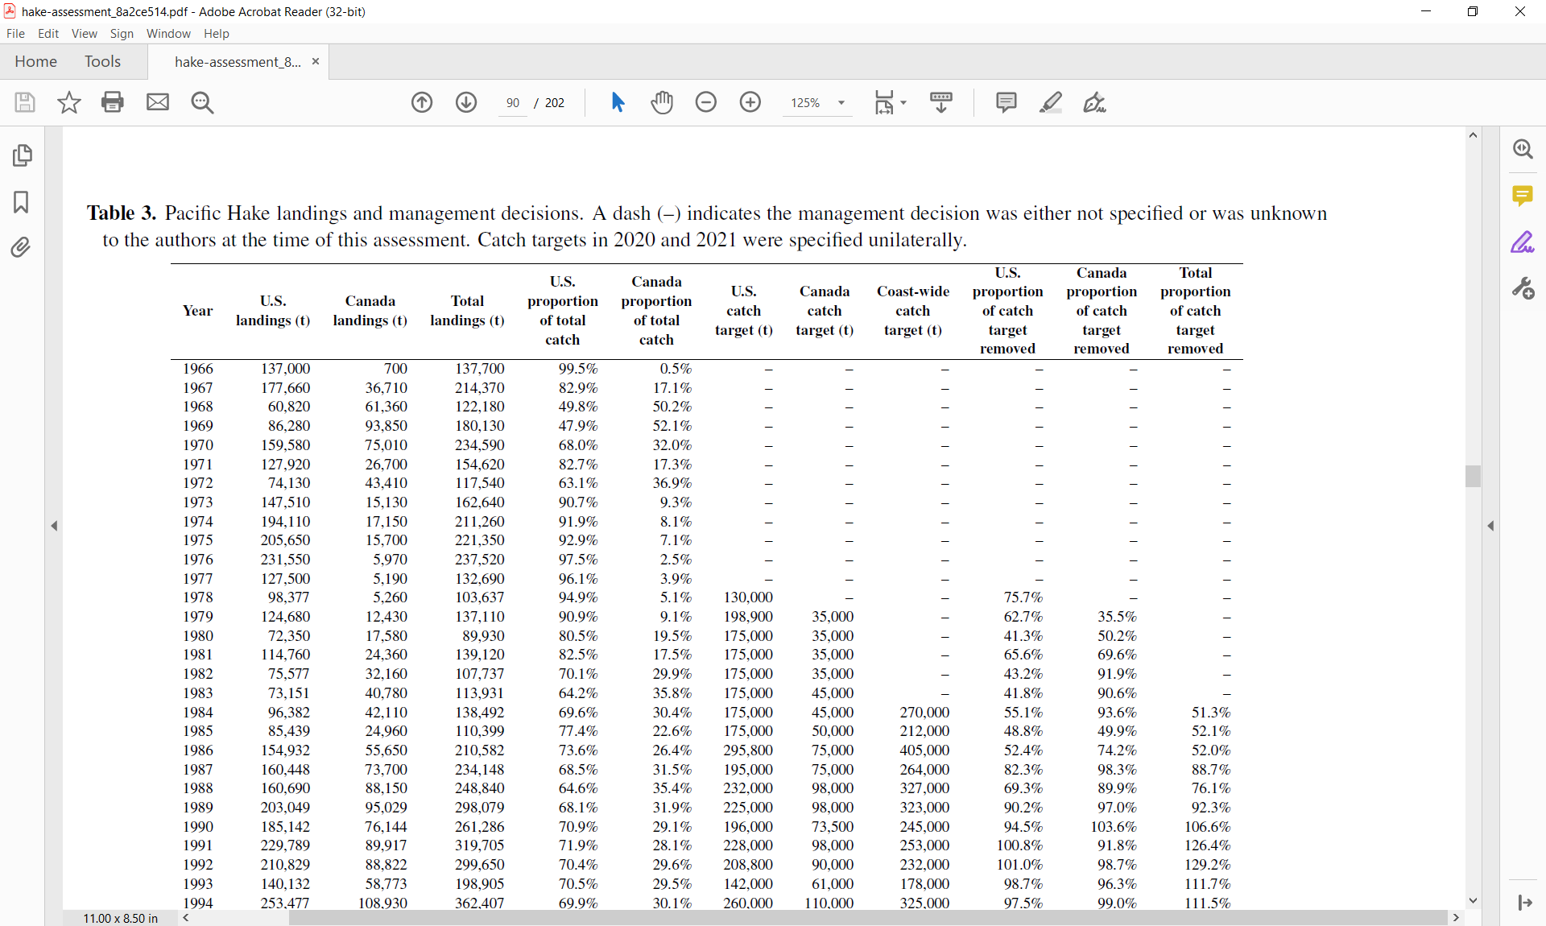Open the Page Thumbnails panel

(x=23, y=155)
